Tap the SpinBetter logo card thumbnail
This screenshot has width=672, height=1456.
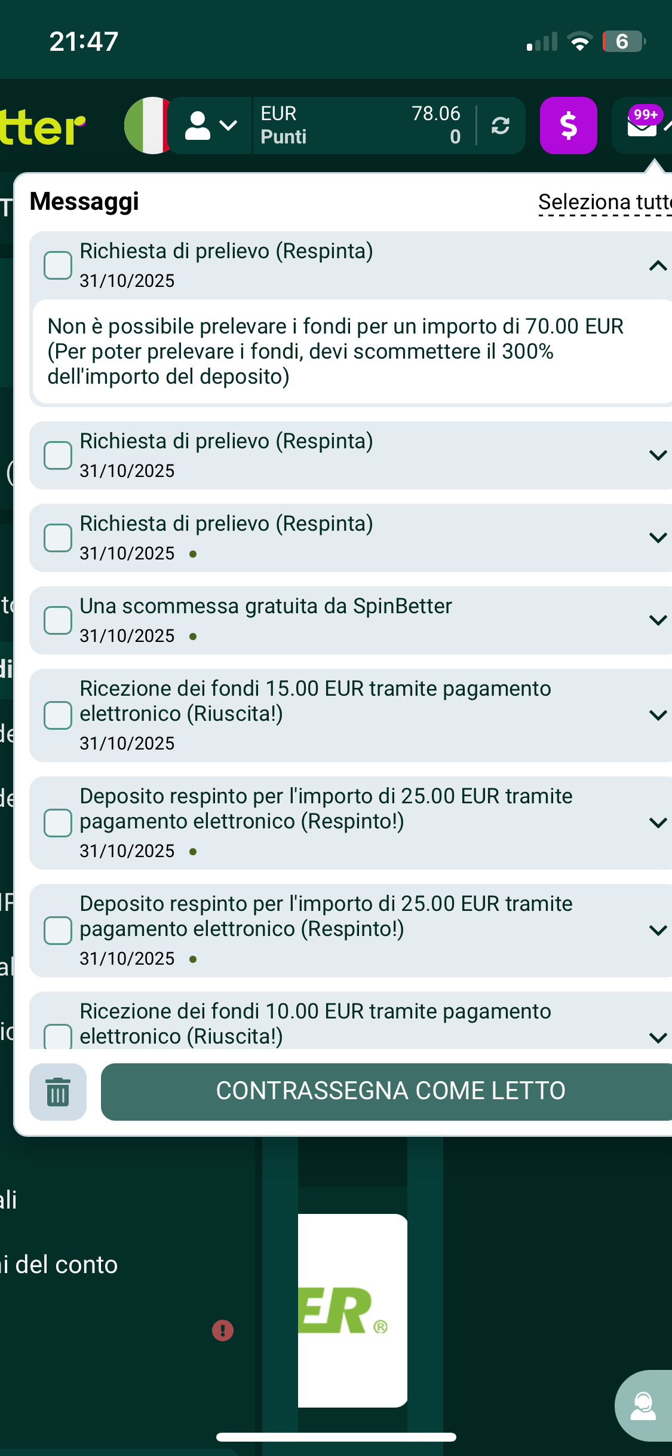coord(352,1310)
